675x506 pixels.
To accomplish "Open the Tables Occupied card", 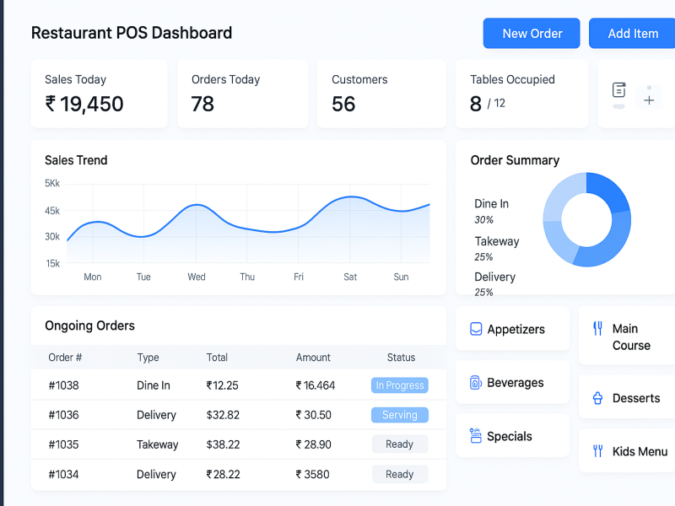I will 521,94.
